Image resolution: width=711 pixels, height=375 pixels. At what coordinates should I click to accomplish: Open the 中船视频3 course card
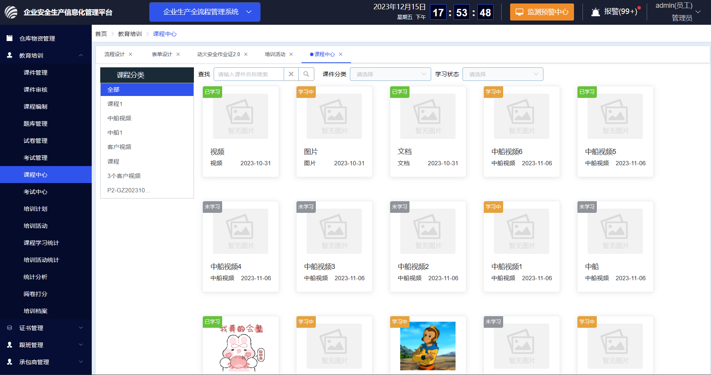click(334, 247)
